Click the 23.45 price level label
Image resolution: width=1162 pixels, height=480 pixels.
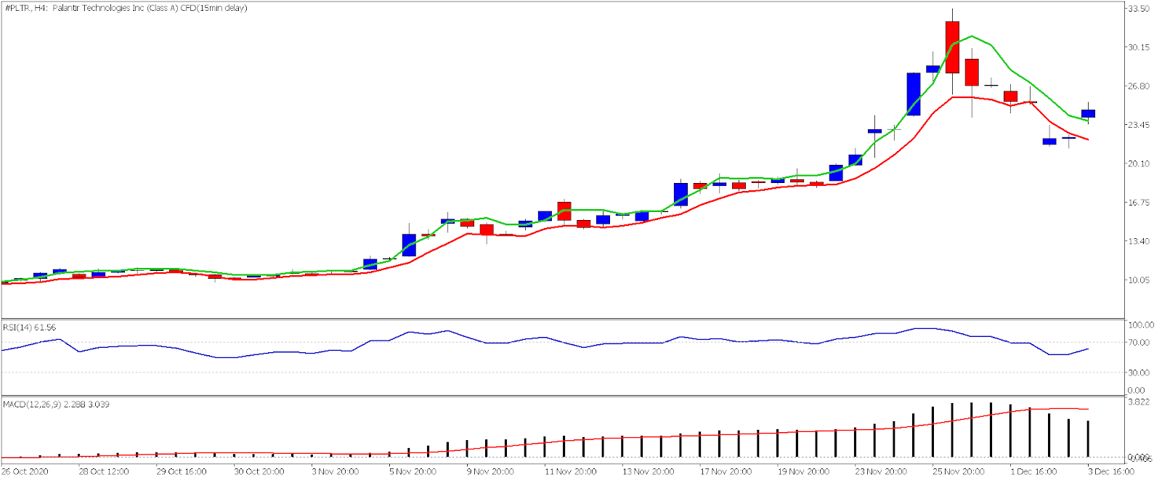[1137, 125]
